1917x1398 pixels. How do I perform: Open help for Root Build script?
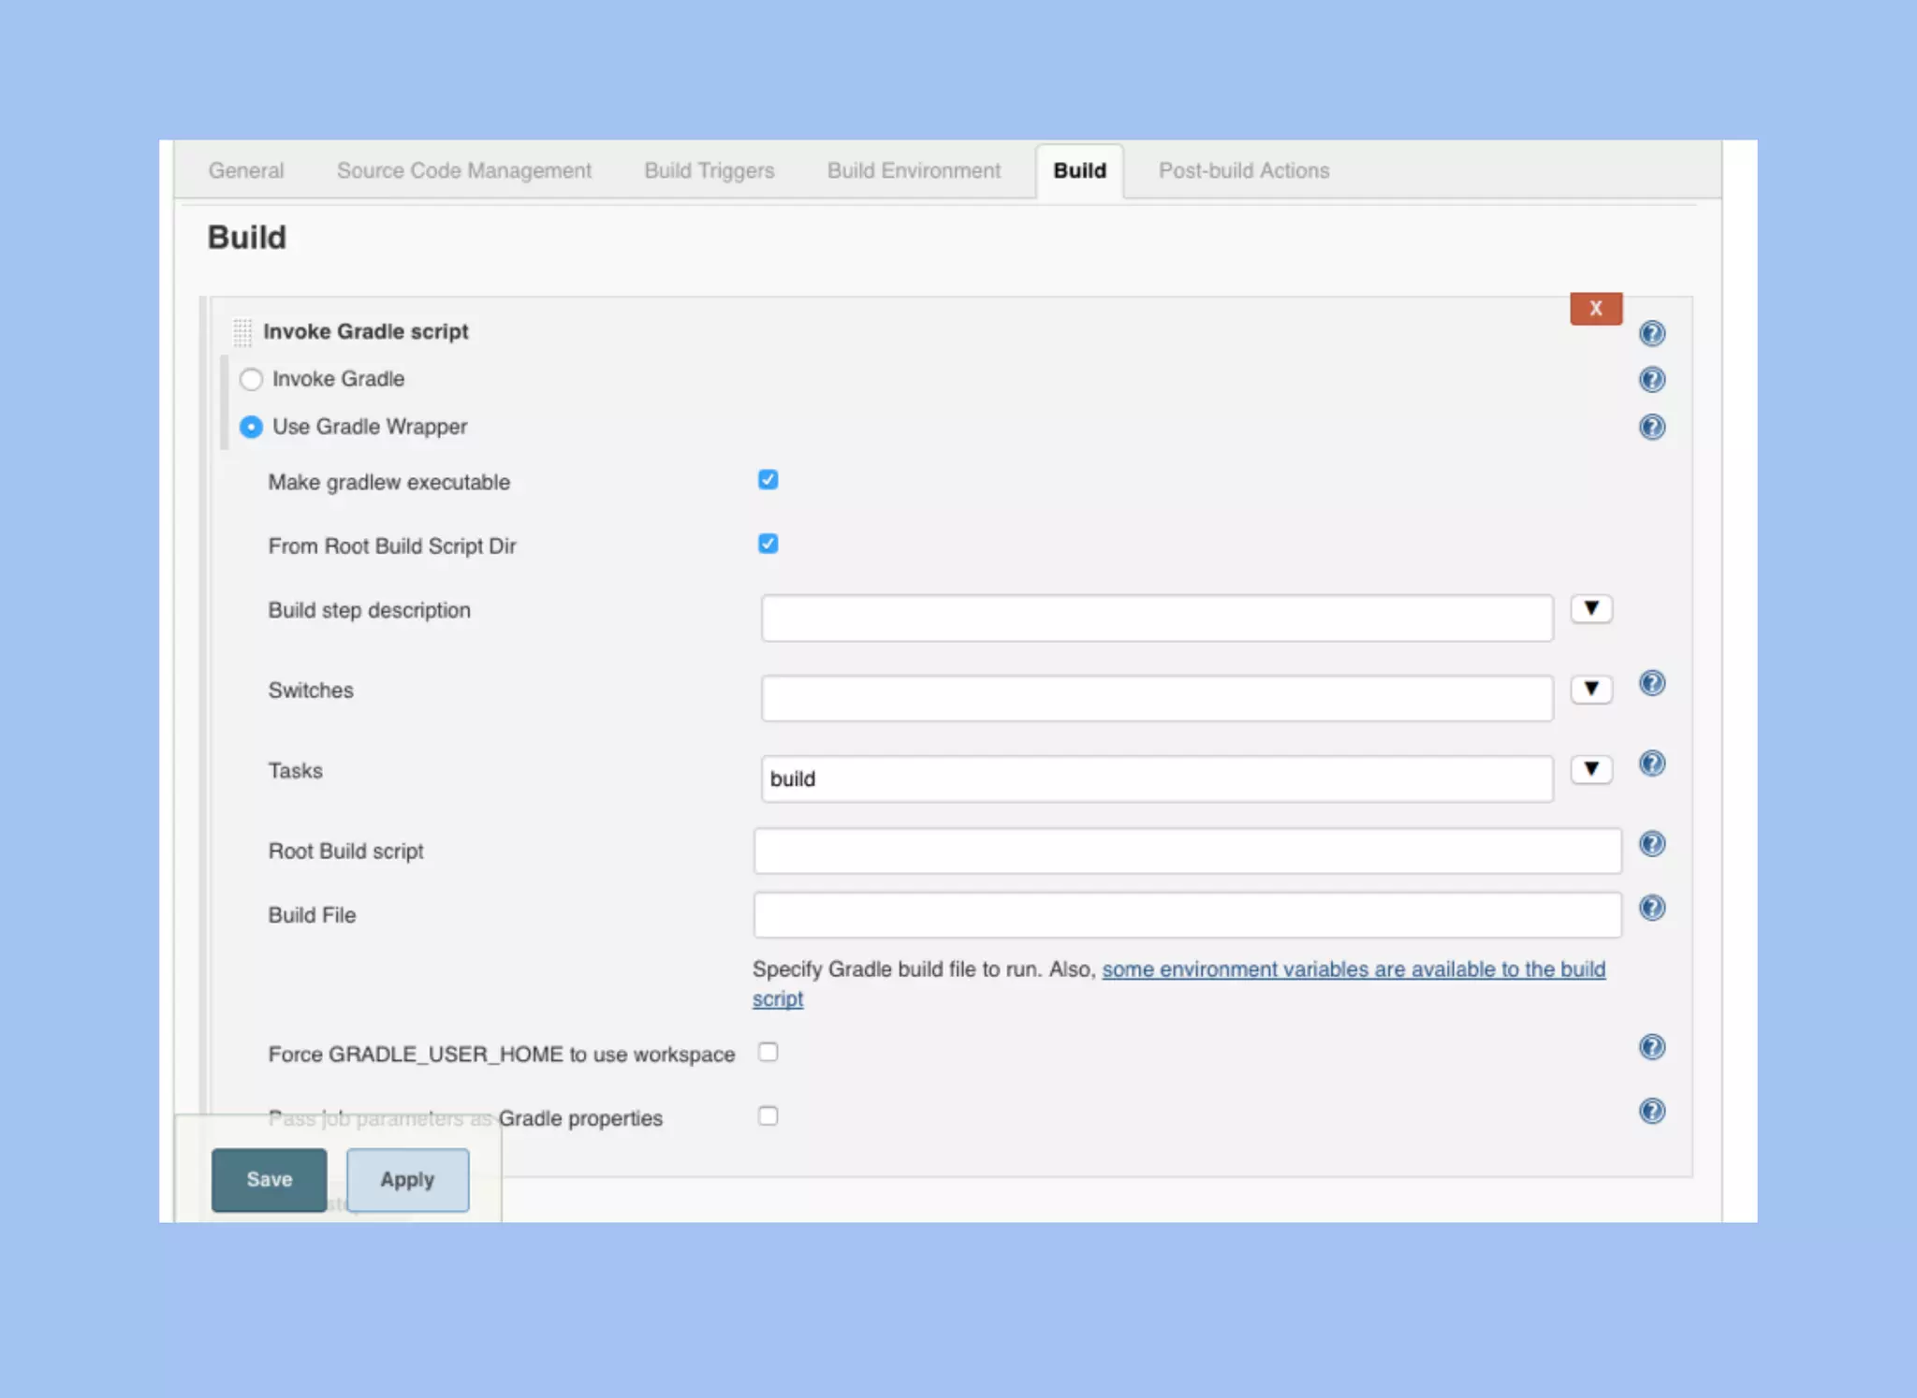tap(1651, 844)
